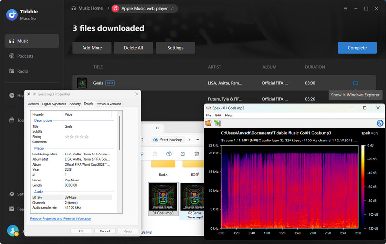
Task: Open Spek's Open File folder icon
Action: [208, 123]
